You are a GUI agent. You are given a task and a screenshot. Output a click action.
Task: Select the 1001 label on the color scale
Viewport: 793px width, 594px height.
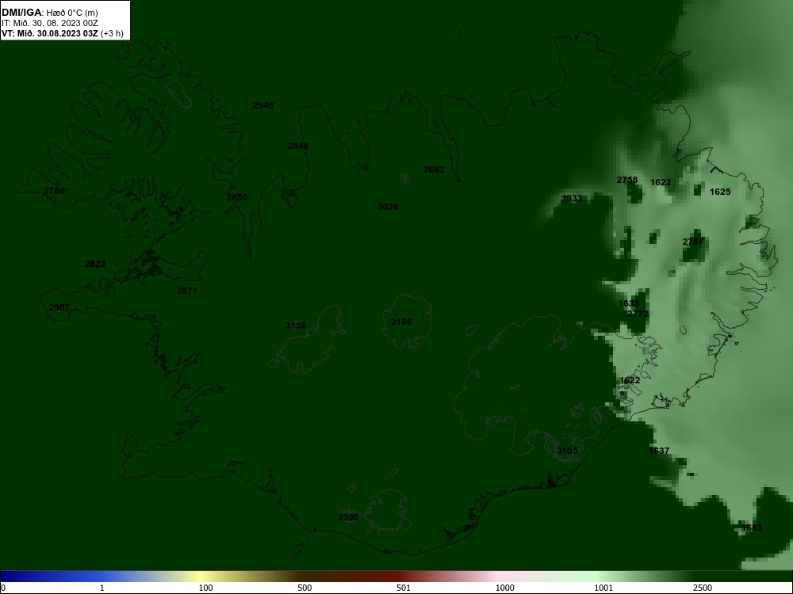point(603,588)
